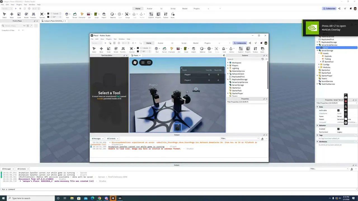Image resolution: width=358 pixels, height=201 pixels.
Task: Click the Explorer Search field in Place1 window
Action: [243, 59]
